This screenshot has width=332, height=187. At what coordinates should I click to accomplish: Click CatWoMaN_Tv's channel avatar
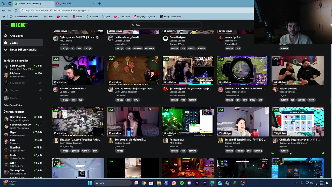coord(220,90)
